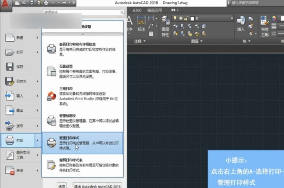Expand the 另存为 submenu arrow
Image resolution: width=284 pixels, height=188 pixels.
(37, 81)
